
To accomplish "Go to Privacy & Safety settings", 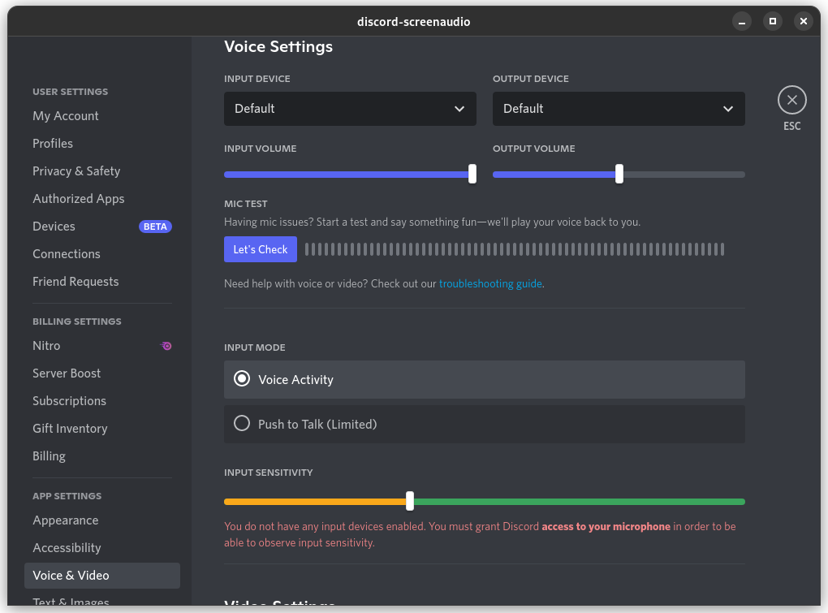I will tap(76, 171).
